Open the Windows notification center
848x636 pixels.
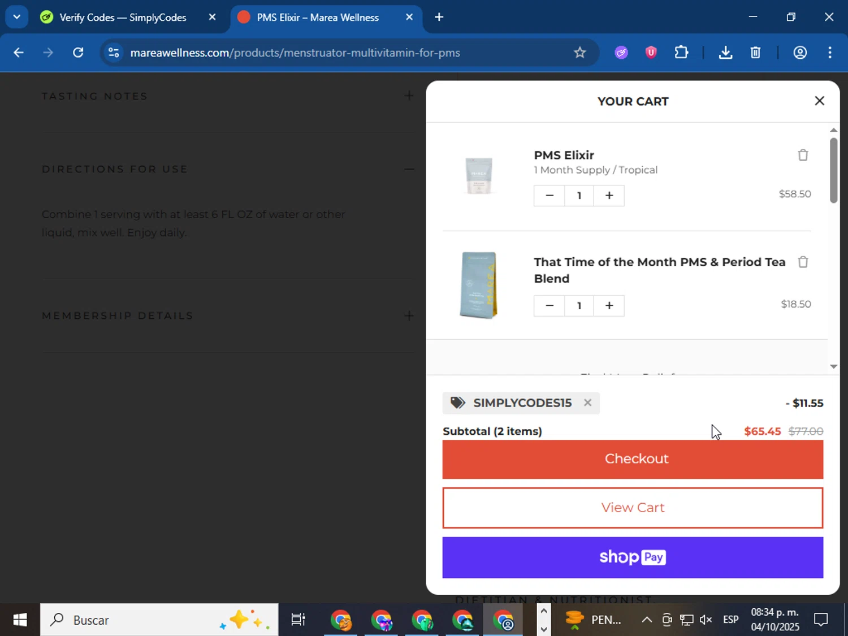(821, 620)
